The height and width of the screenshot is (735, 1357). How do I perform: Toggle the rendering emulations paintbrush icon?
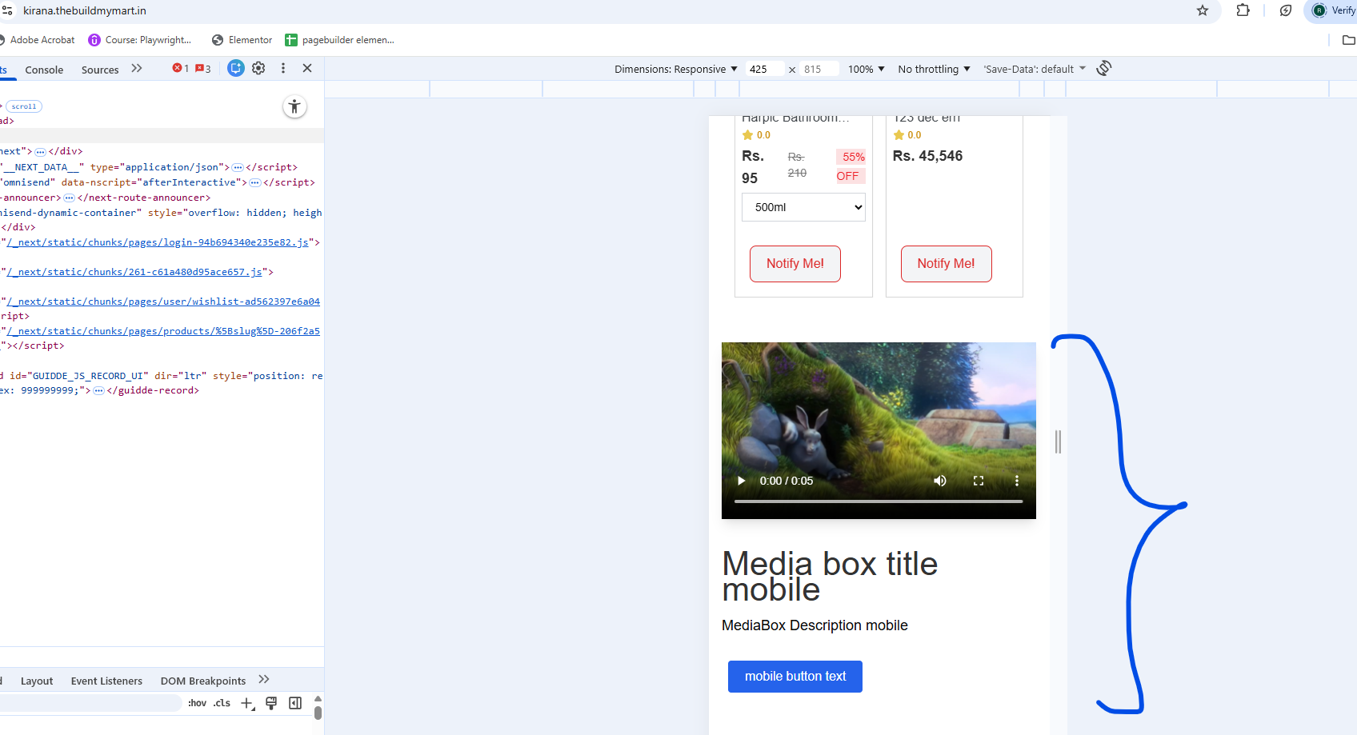point(271,703)
